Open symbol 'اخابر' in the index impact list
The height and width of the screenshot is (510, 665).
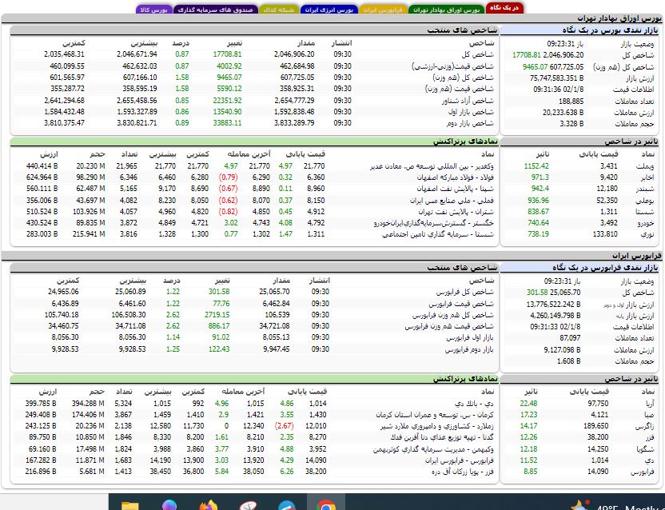pos(647,177)
